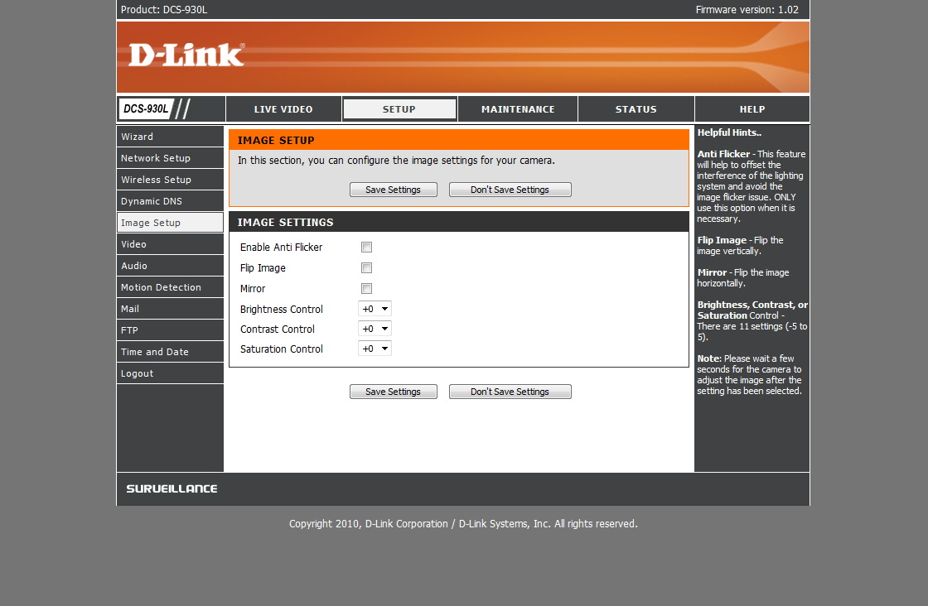Go to Motion Detection settings
This screenshot has height=606, width=928.
tap(170, 287)
